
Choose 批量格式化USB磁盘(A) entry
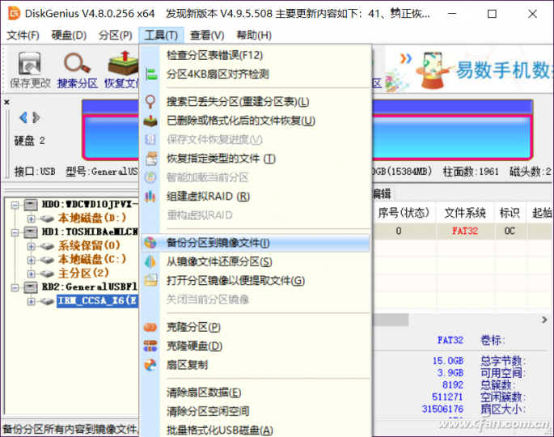click(x=255, y=431)
